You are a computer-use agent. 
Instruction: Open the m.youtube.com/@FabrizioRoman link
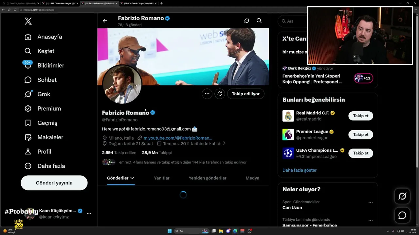coord(178,138)
